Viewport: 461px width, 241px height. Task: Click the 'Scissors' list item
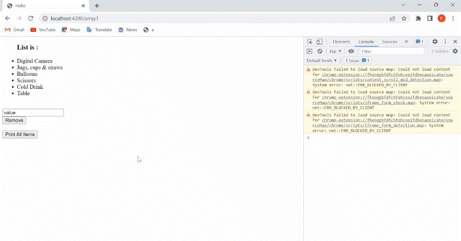coord(26,80)
